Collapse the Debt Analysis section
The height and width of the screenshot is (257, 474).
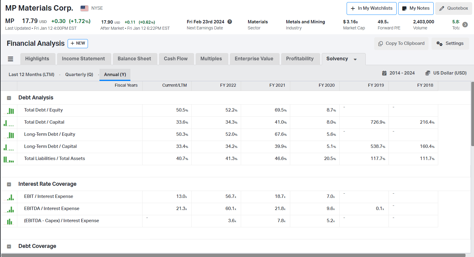coord(9,98)
